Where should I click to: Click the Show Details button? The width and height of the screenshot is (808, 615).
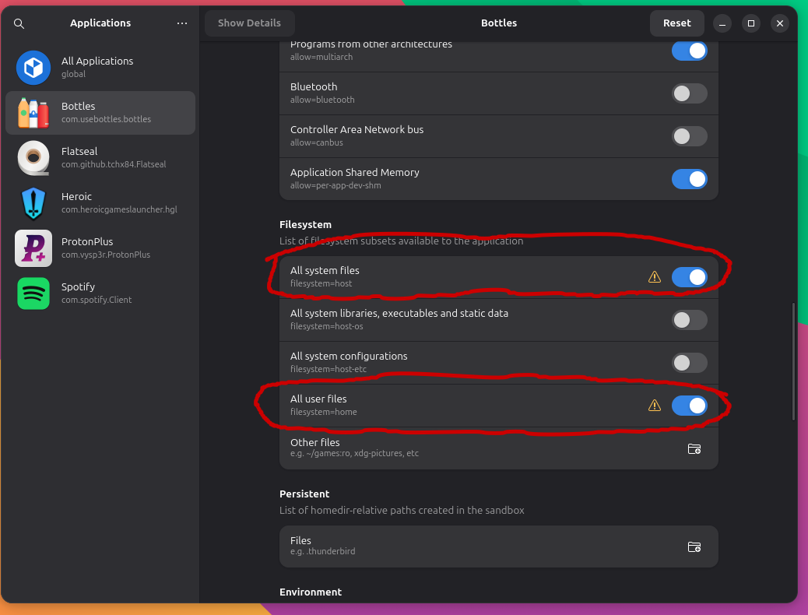coord(249,23)
